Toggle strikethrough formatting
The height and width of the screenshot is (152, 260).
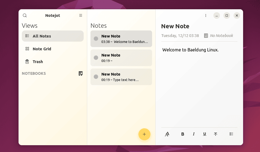coord(216,134)
